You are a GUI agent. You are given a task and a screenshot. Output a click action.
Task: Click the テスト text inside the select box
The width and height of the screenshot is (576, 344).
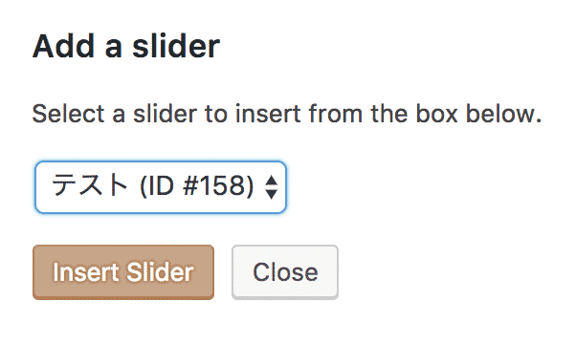click(90, 185)
